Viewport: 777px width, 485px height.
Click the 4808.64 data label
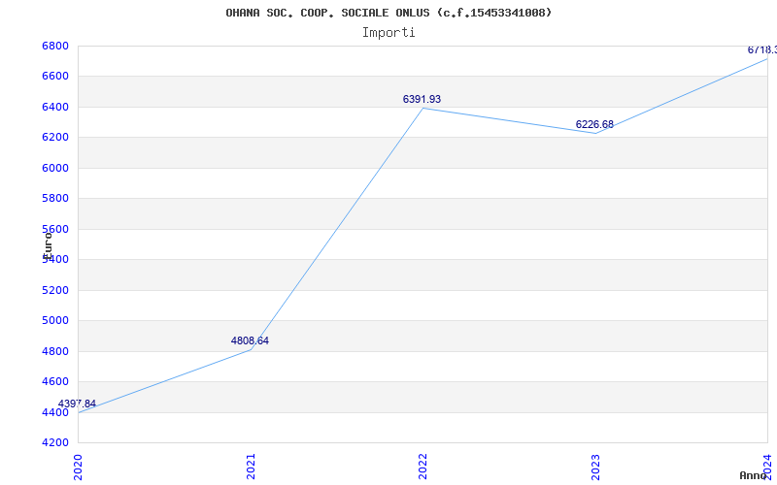click(x=250, y=341)
